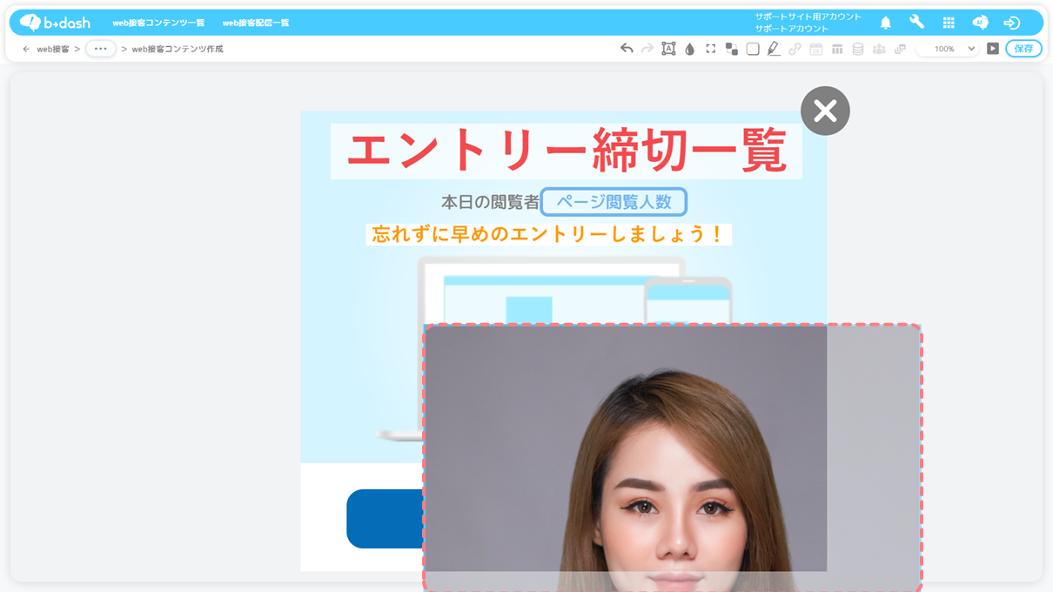
Task: Open the 100% zoom dropdown
Action: click(x=949, y=49)
